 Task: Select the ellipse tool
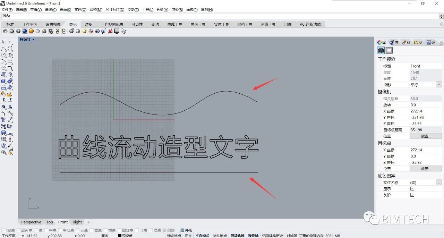coord(10,55)
